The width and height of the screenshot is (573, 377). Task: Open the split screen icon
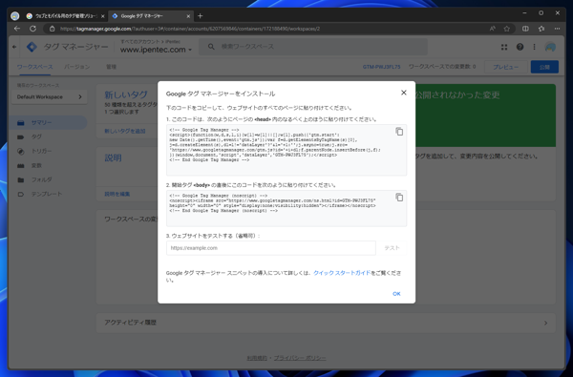[x=525, y=29]
